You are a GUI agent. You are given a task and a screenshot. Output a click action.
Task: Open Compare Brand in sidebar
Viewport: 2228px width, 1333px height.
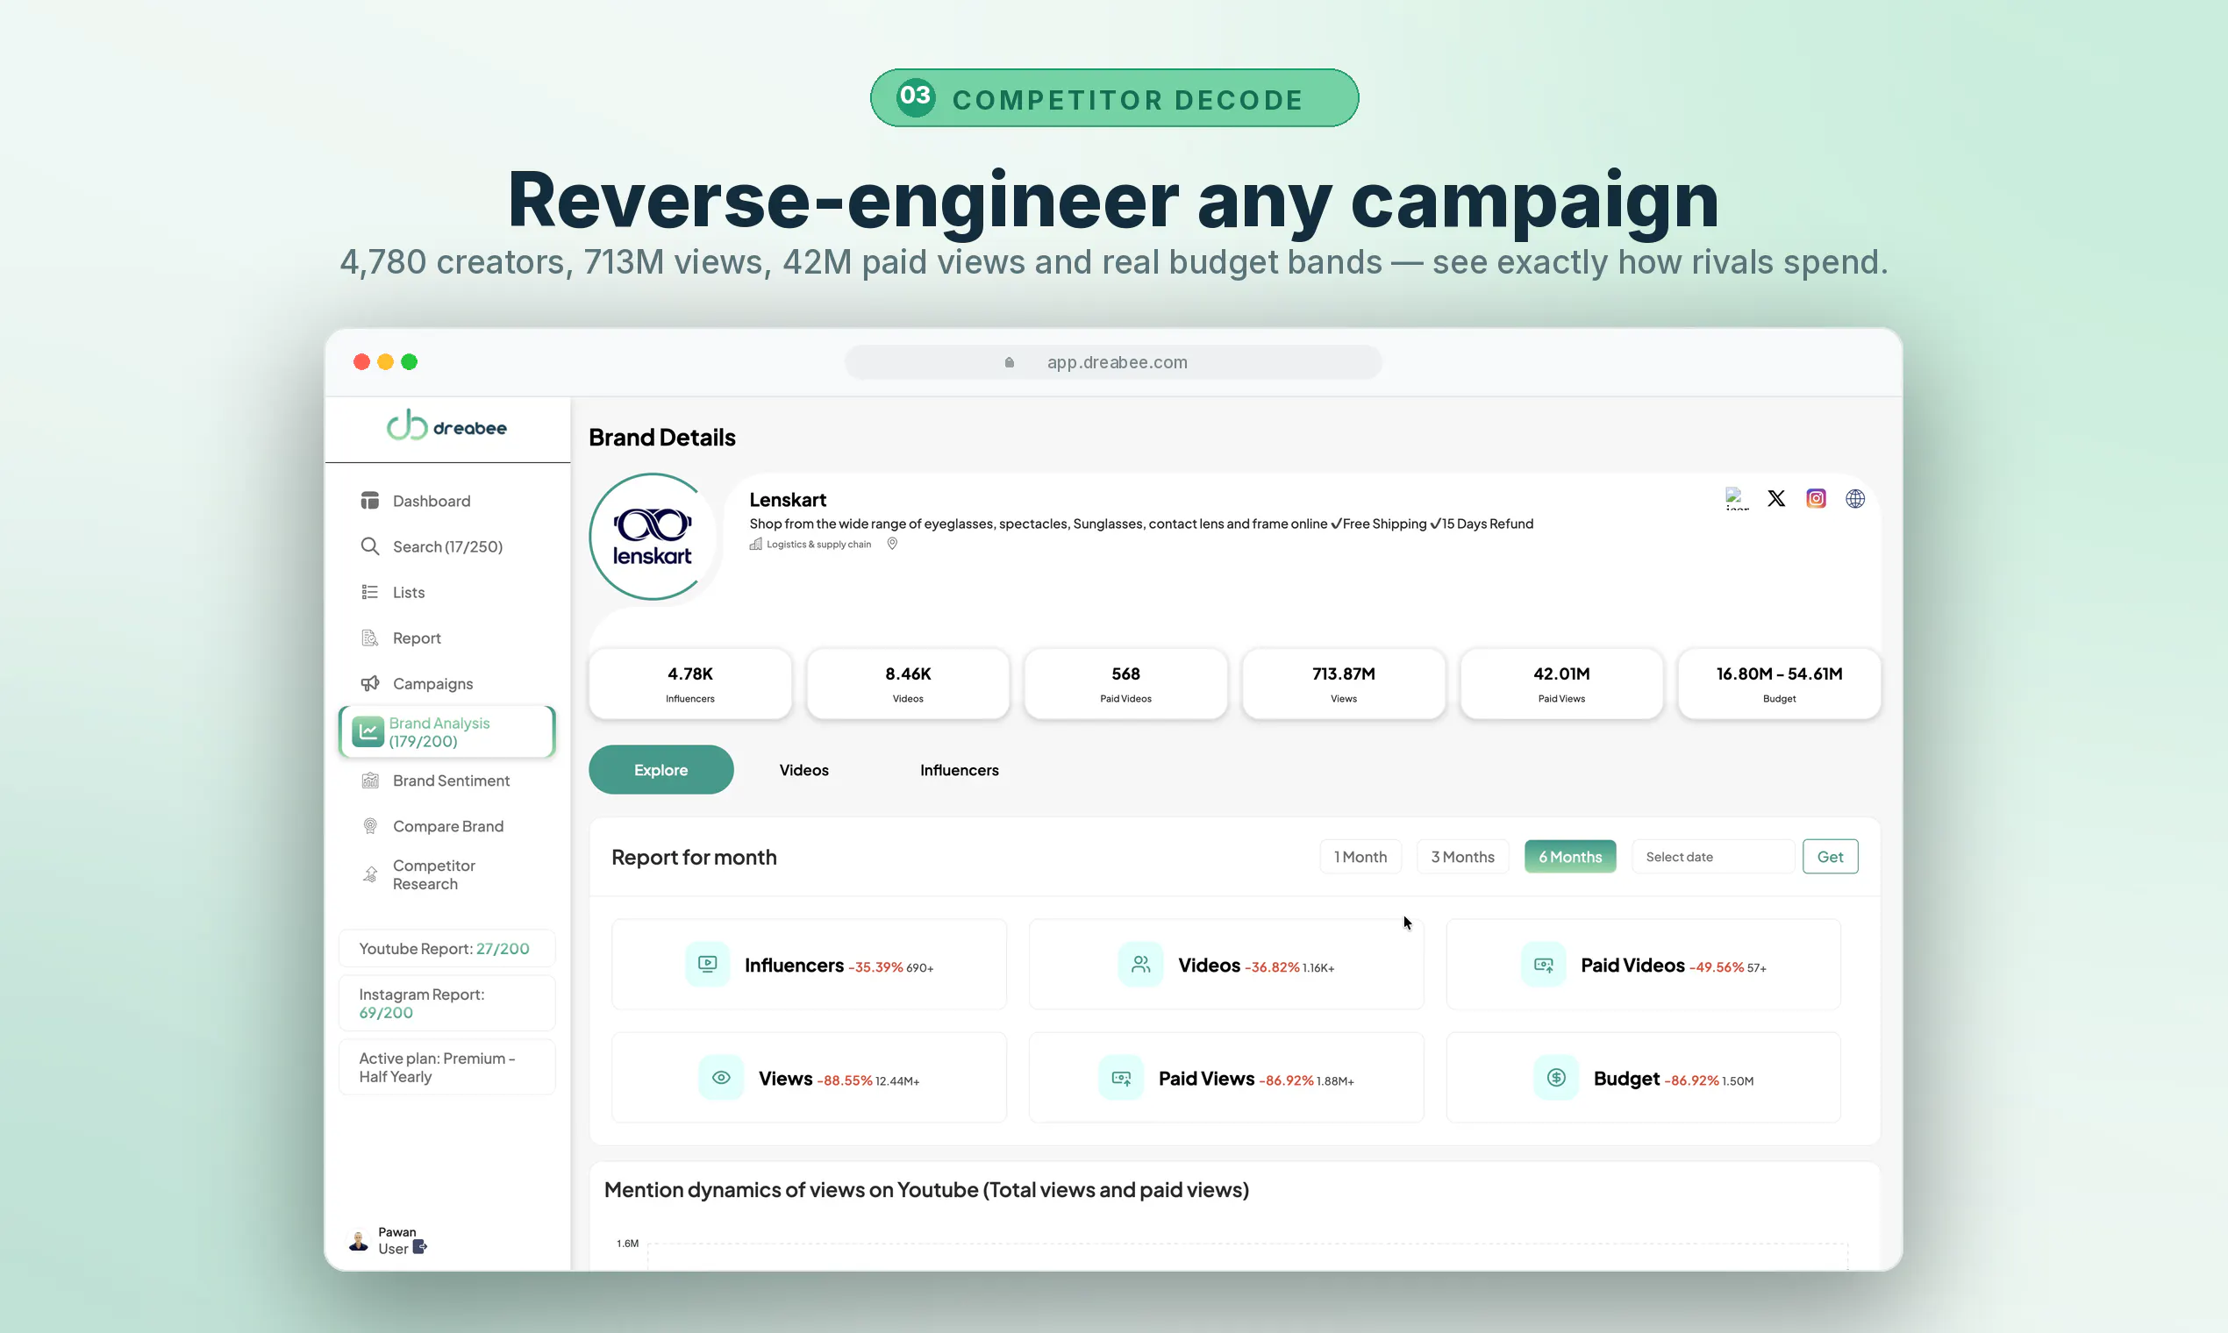coord(446,826)
